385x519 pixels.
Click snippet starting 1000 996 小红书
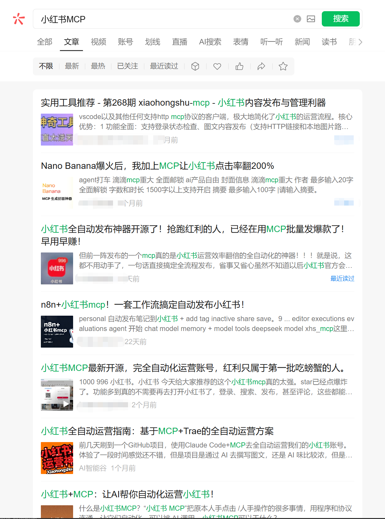click(216, 387)
